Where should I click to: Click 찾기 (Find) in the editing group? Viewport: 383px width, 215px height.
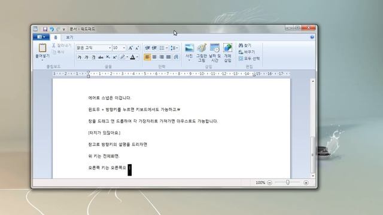tap(245, 45)
